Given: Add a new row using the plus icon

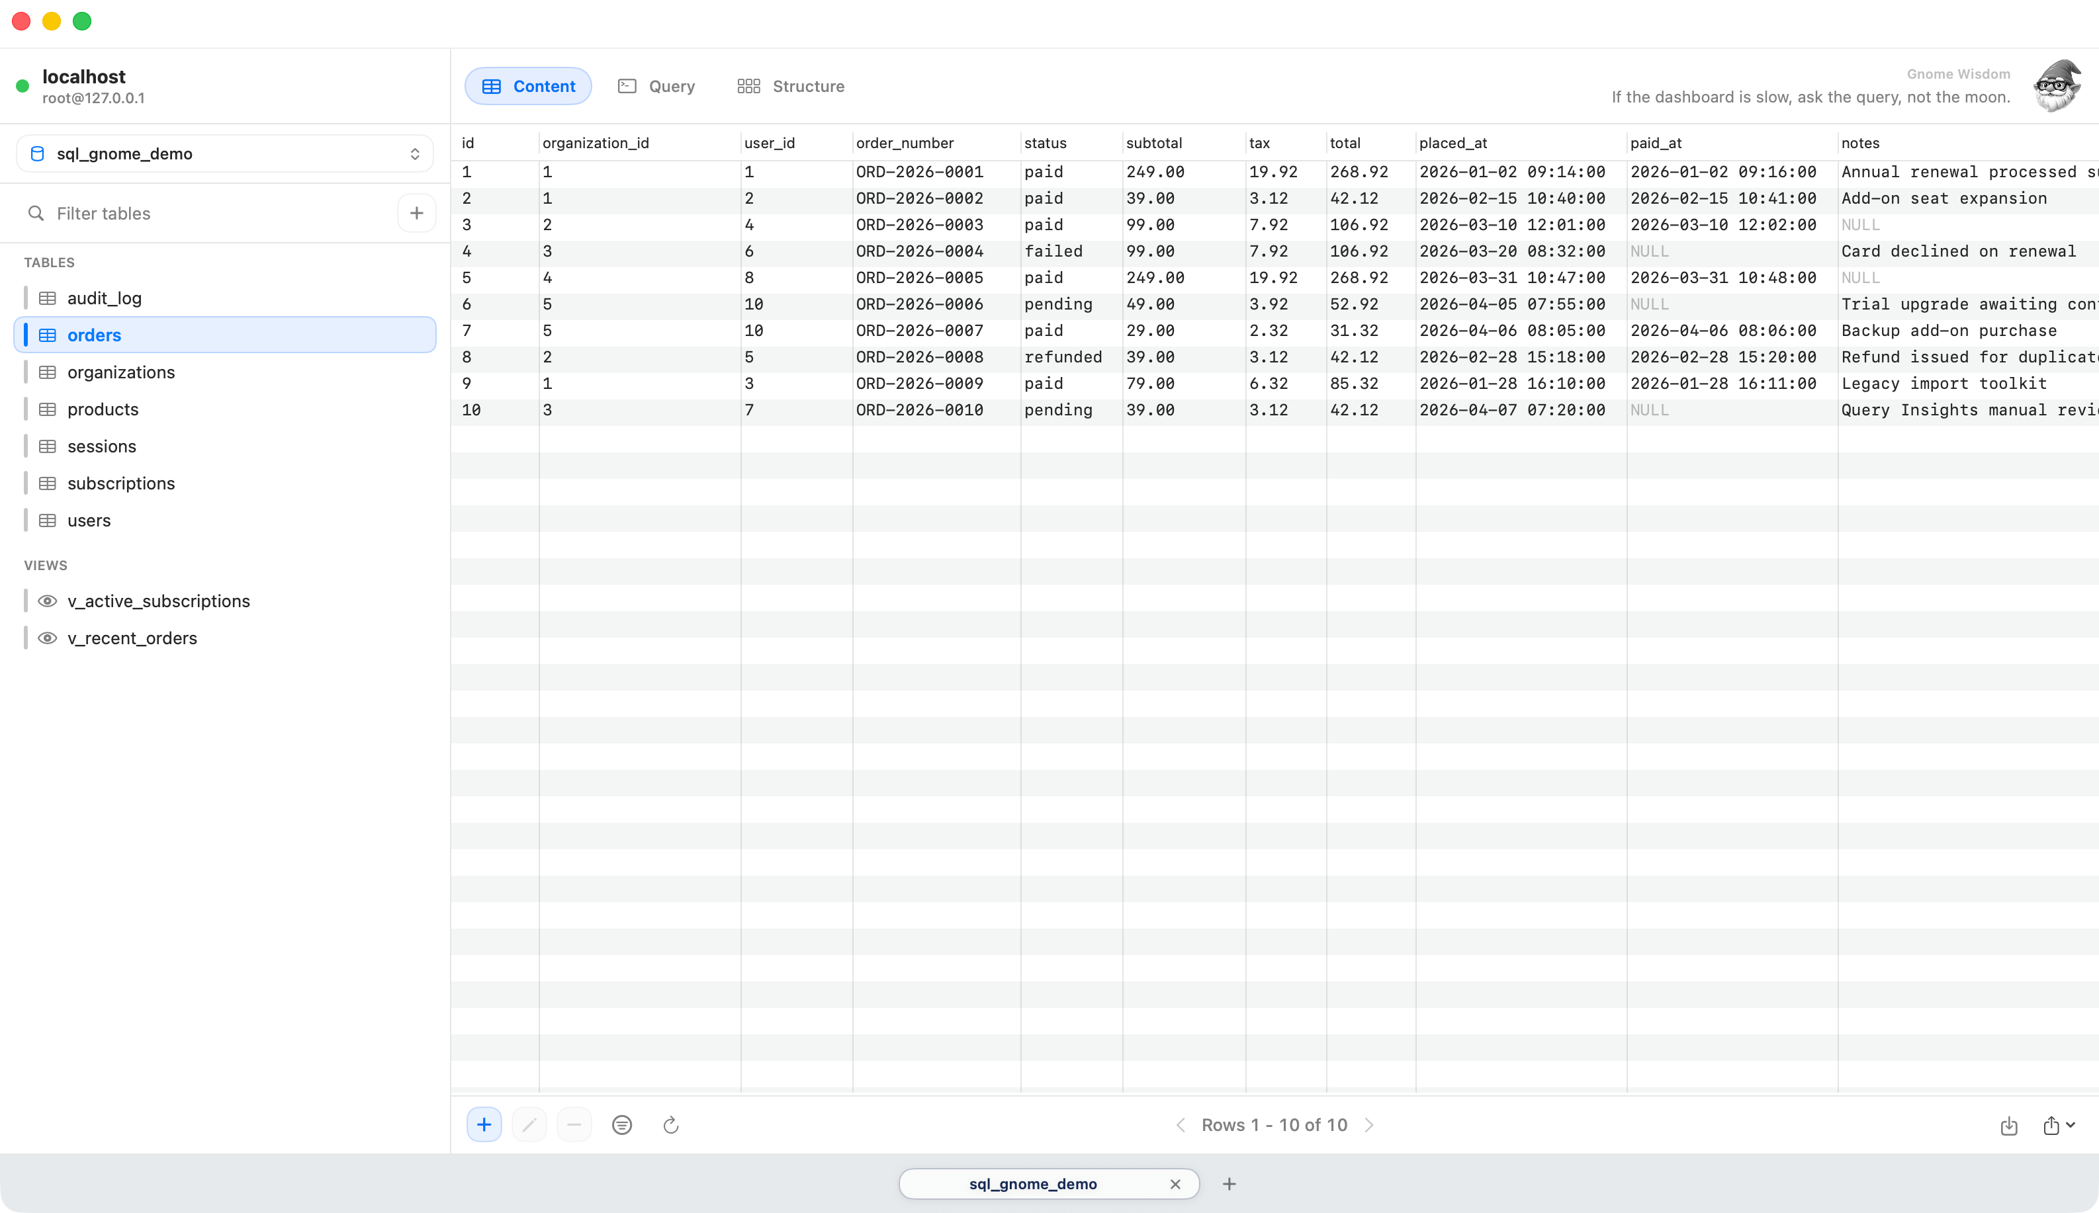Looking at the screenshot, I should point(484,1125).
